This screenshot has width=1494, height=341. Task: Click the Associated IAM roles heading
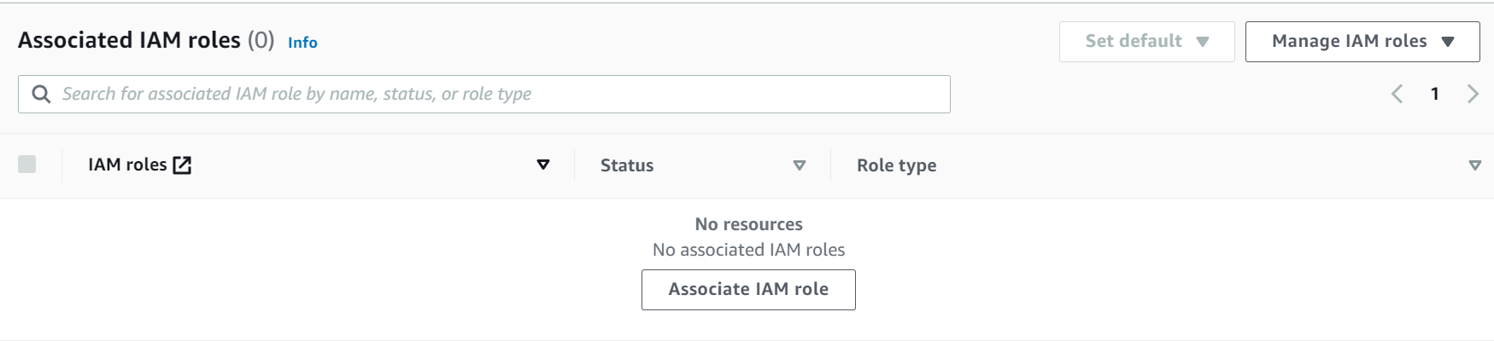[x=129, y=41]
